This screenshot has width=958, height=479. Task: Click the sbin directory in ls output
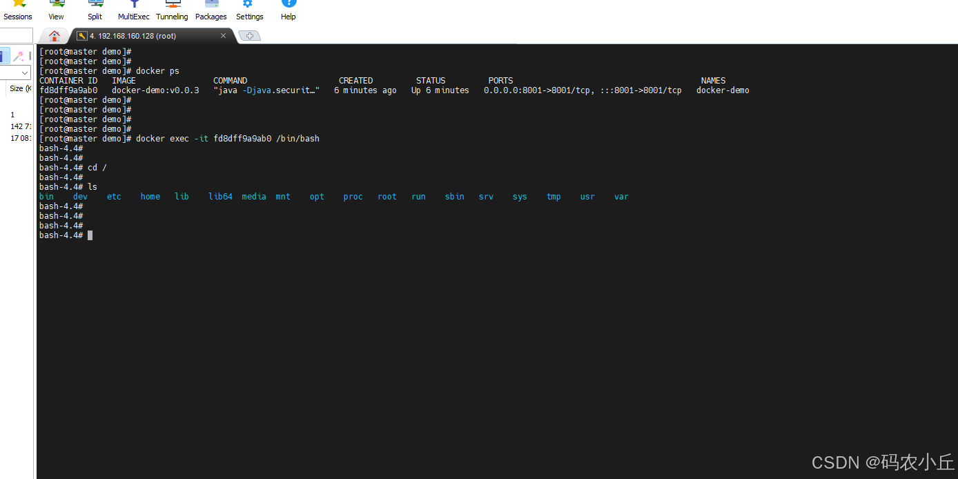(x=455, y=197)
